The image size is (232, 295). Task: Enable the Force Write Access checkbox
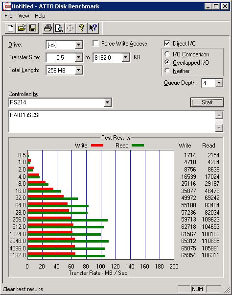(95, 44)
